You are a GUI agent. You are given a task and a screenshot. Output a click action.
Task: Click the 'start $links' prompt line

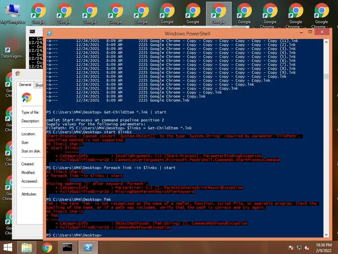[x=89, y=132]
